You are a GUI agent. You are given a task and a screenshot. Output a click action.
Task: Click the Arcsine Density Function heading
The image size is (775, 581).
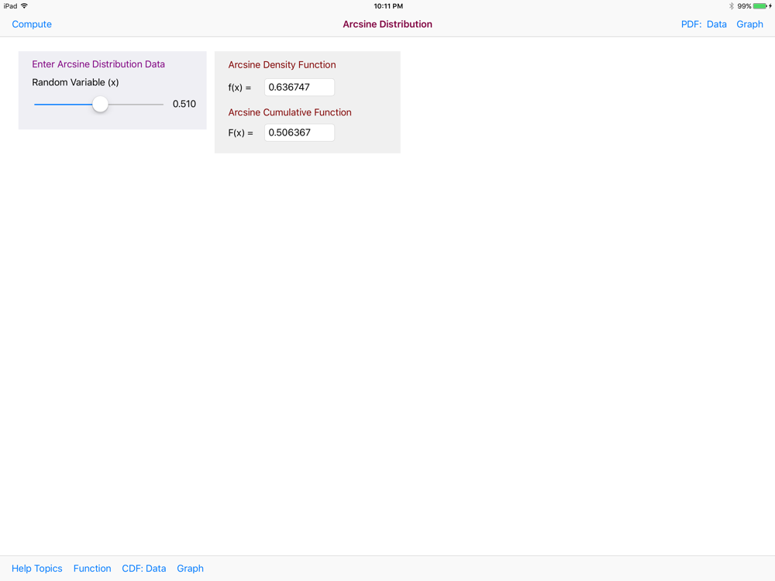(282, 65)
